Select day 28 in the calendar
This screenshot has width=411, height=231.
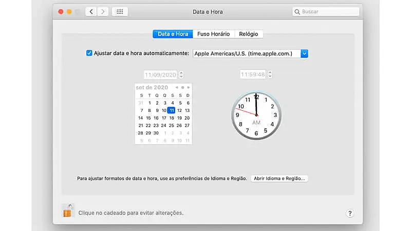(140, 133)
